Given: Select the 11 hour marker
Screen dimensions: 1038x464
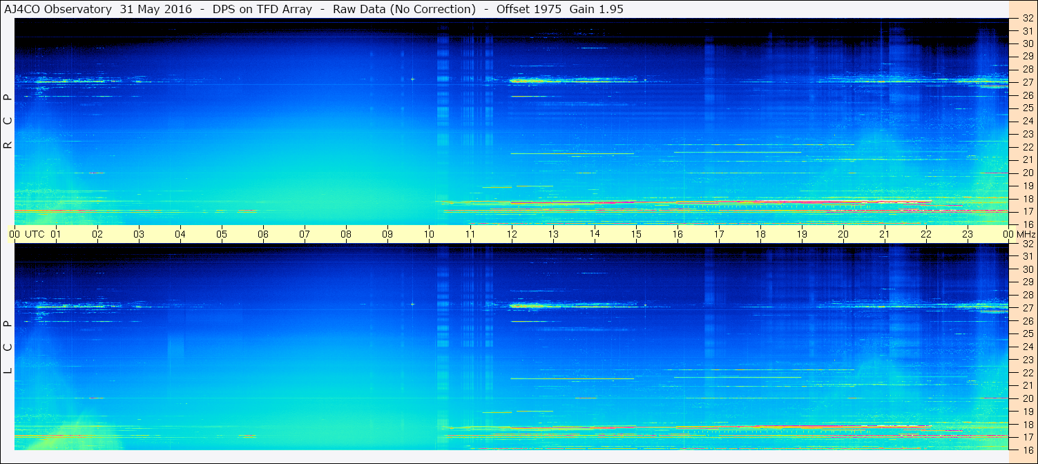Looking at the screenshot, I should click(470, 234).
